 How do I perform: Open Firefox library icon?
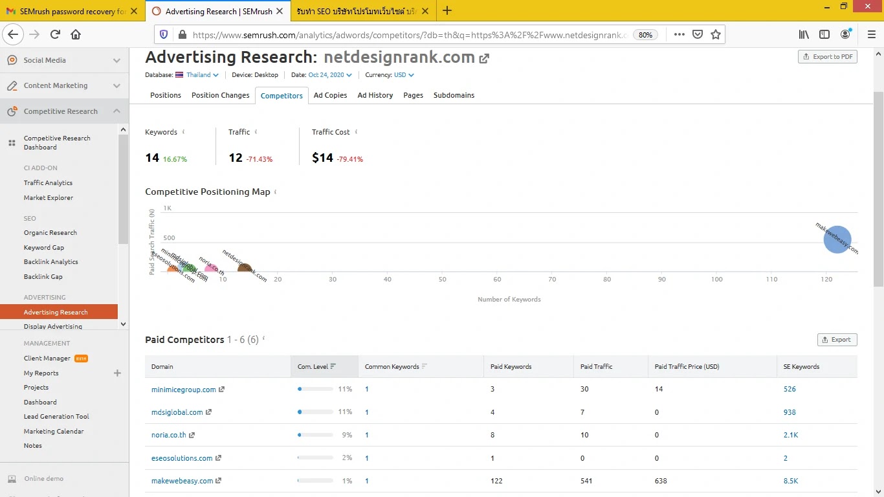point(804,35)
